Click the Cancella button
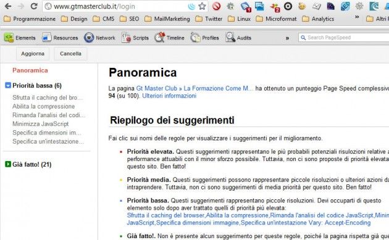389x240 pixels. [x=70, y=54]
